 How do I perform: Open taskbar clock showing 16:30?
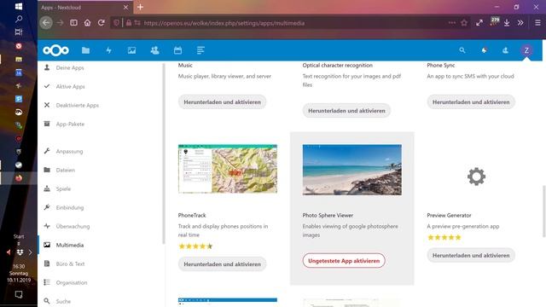[19, 273]
